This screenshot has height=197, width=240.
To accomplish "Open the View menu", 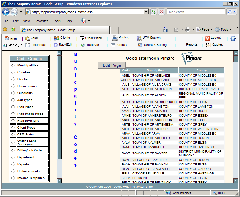I will click(x=26, y=21).
